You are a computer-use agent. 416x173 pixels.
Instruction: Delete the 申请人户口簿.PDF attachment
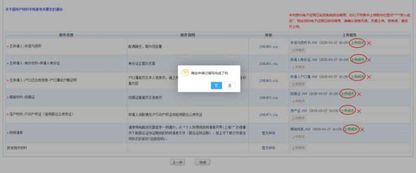(x=369, y=77)
